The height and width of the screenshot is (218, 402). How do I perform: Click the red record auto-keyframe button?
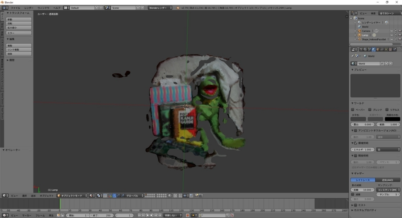coord(187,215)
